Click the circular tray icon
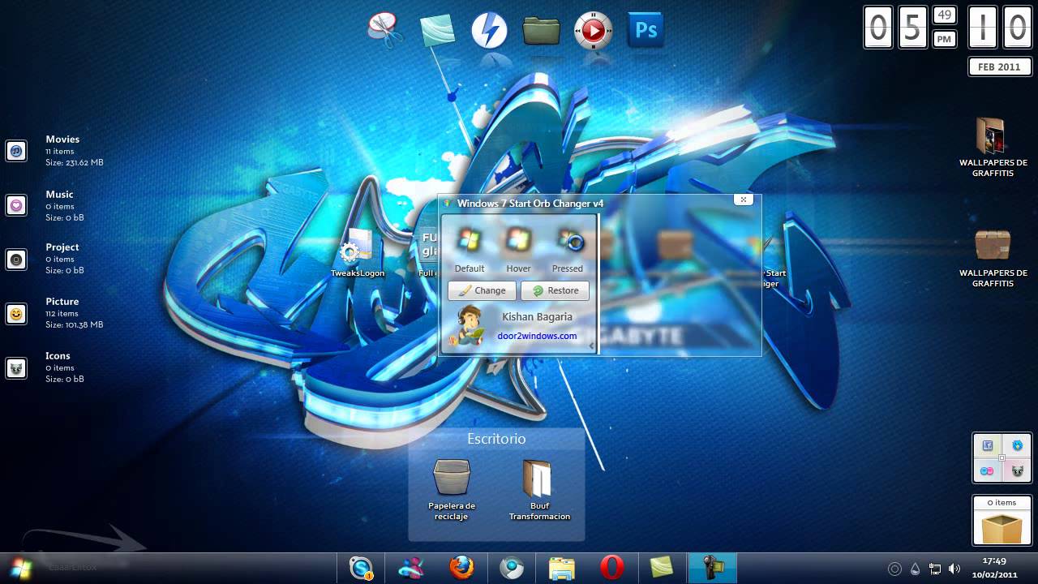The image size is (1038, 584). [x=894, y=569]
